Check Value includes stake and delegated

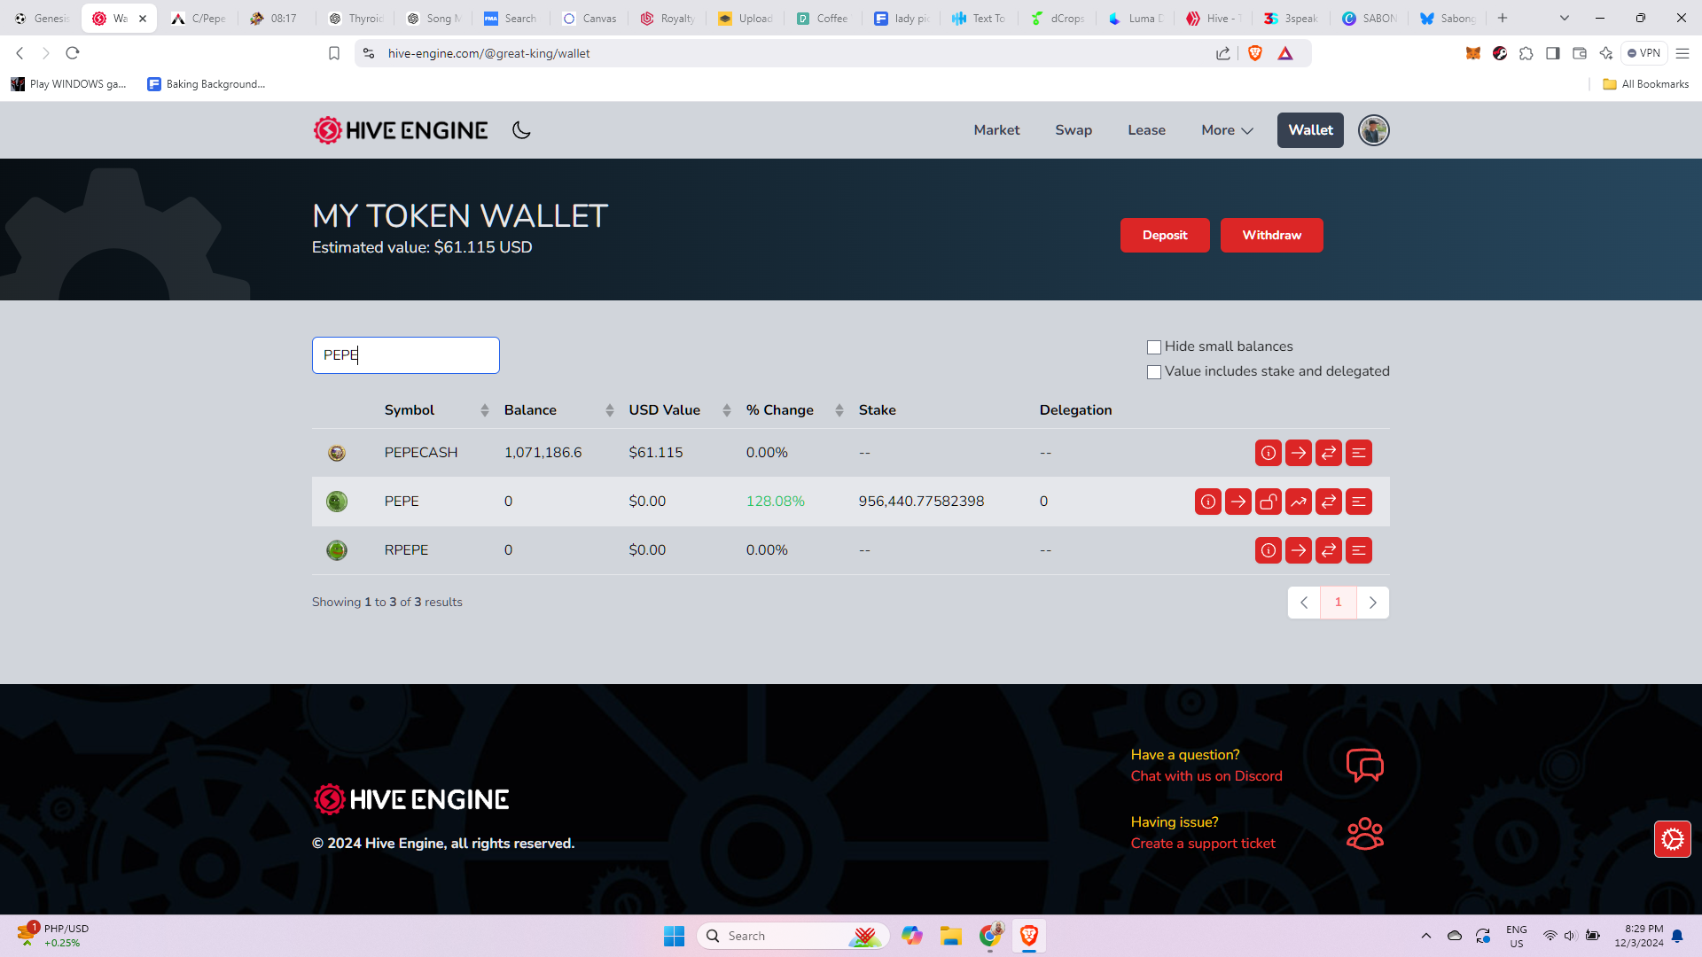[x=1154, y=372]
